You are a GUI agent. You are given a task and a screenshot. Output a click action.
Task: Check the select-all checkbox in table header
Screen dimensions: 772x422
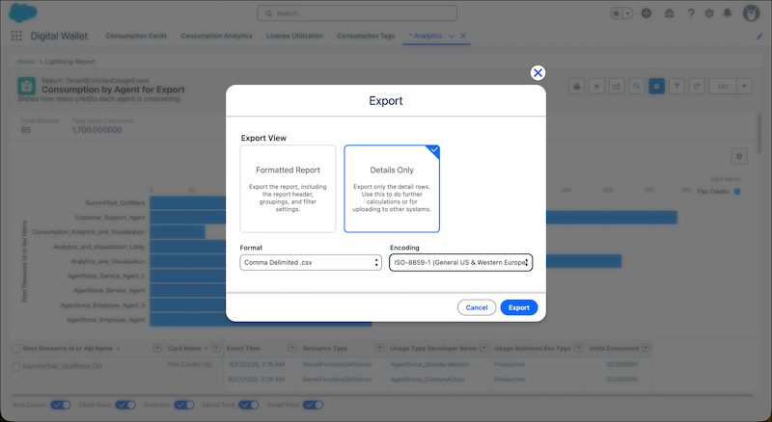coord(15,348)
